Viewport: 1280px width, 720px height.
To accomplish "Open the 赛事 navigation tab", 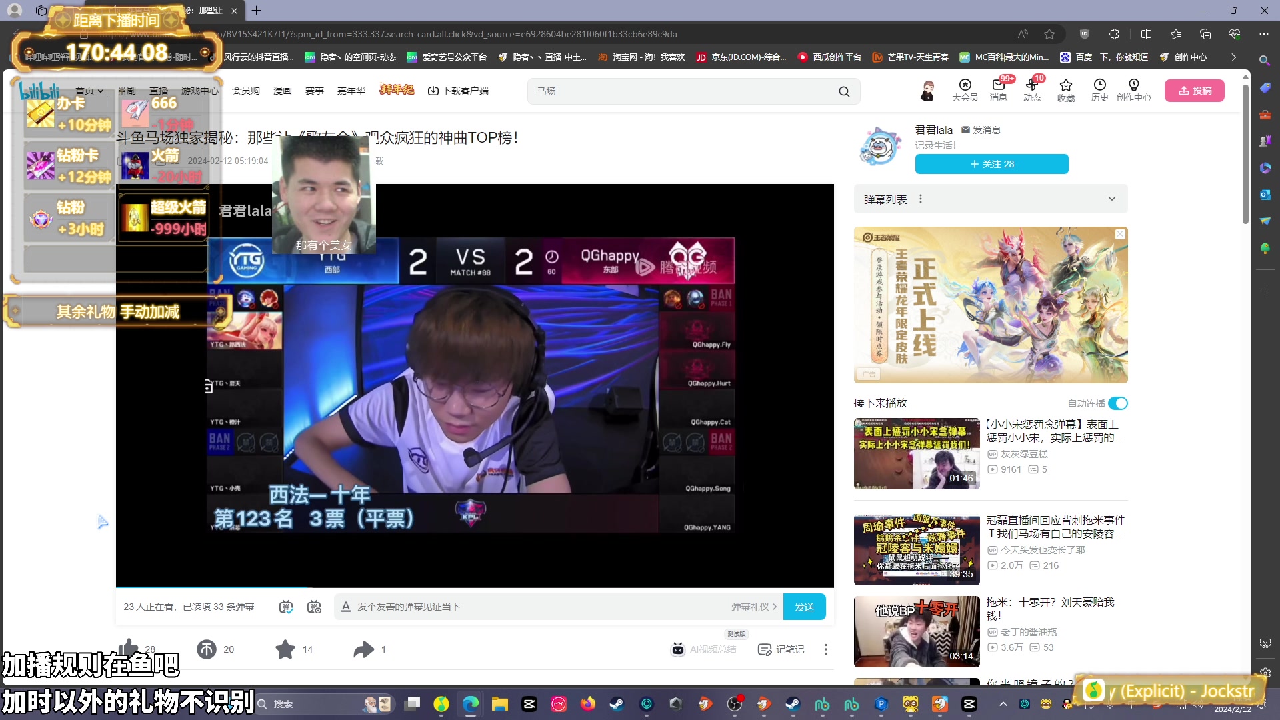I will click(314, 91).
